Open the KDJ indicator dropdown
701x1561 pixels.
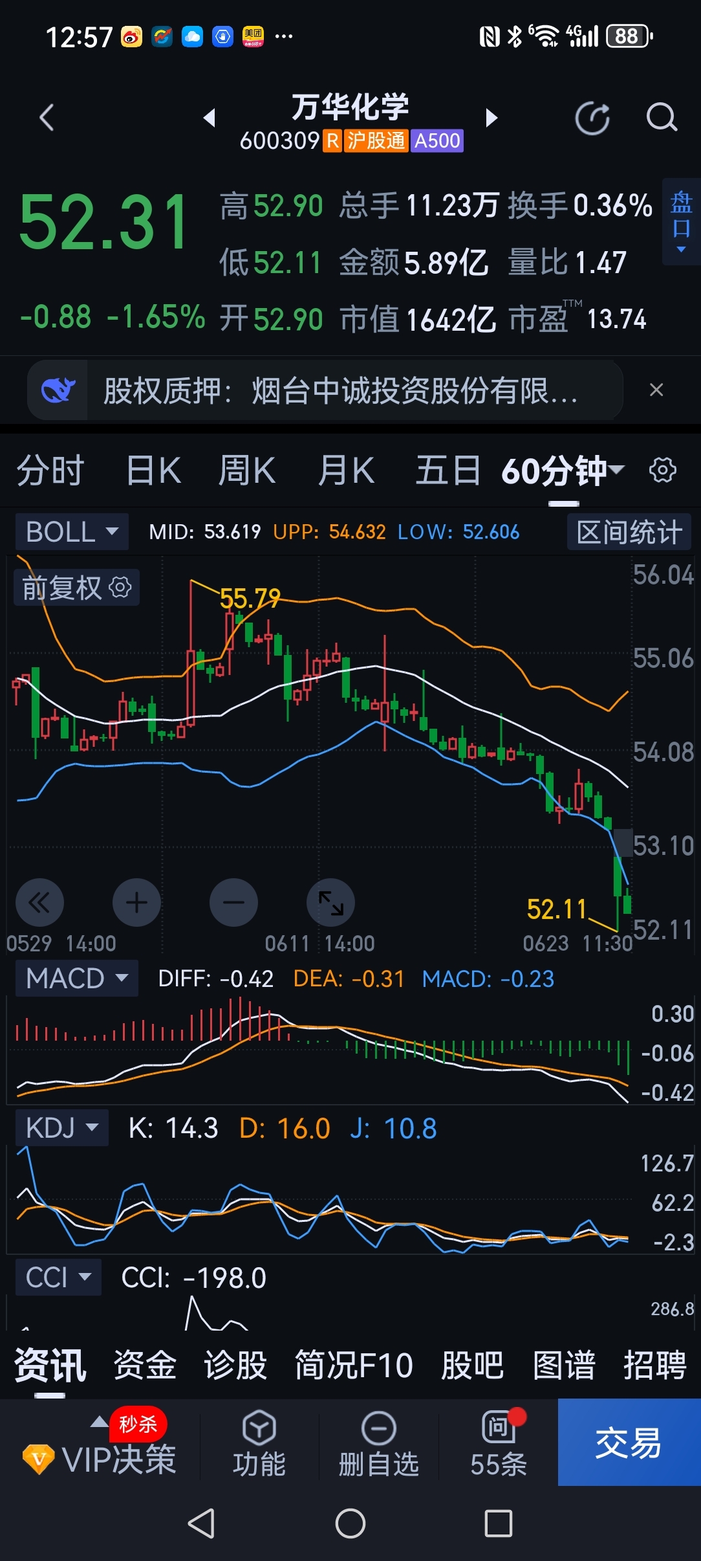pos(62,1128)
